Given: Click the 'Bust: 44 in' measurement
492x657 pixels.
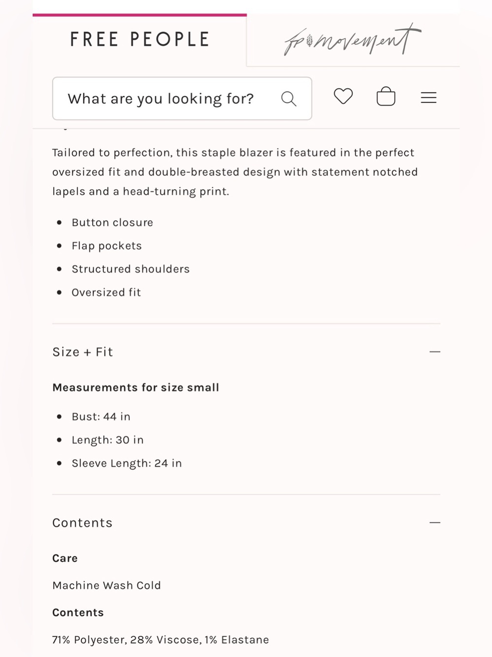Looking at the screenshot, I should click(101, 416).
